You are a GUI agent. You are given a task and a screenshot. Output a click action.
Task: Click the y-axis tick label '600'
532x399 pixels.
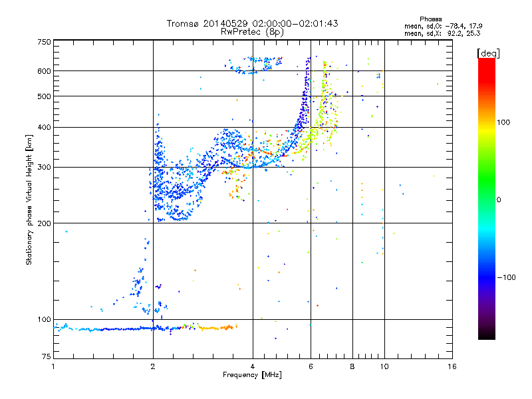pos(44,71)
